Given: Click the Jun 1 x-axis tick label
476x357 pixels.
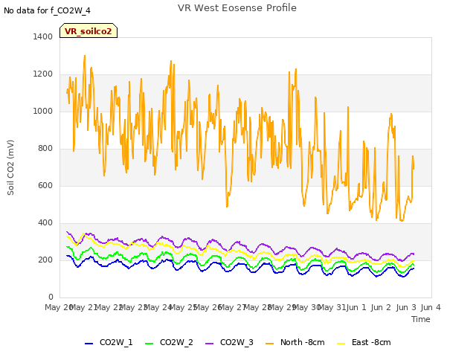Looking at the screenshot, I should 356,307.
